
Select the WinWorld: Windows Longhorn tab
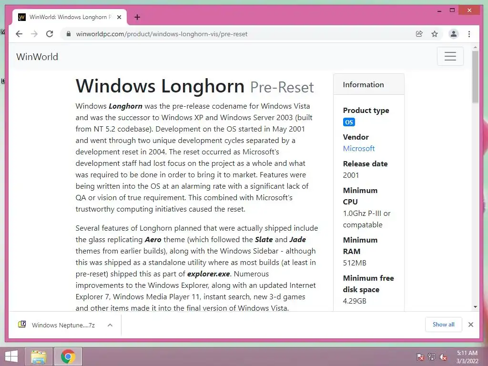point(70,17)
